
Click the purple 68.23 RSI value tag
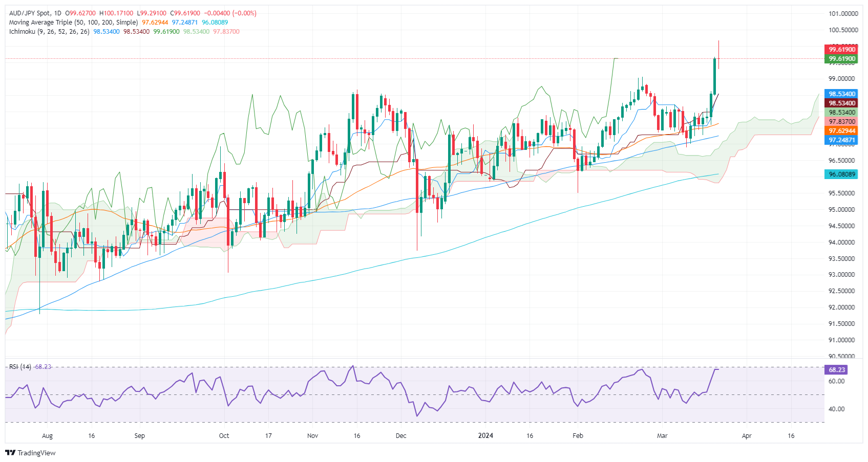[x=836, y=369]
